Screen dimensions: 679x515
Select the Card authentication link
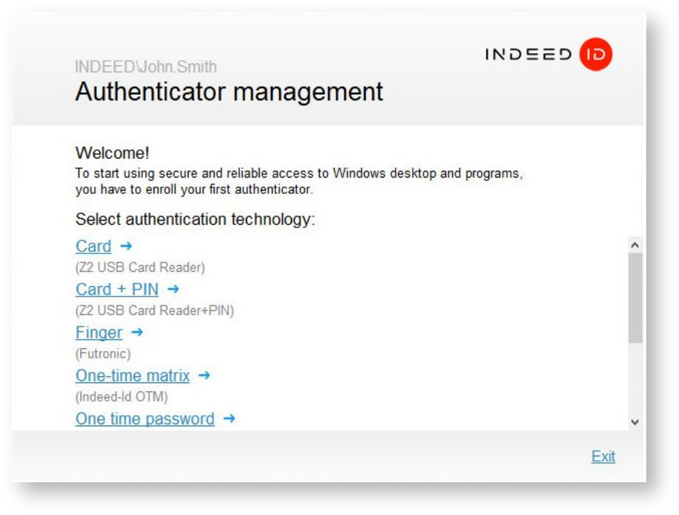point(93,247)
